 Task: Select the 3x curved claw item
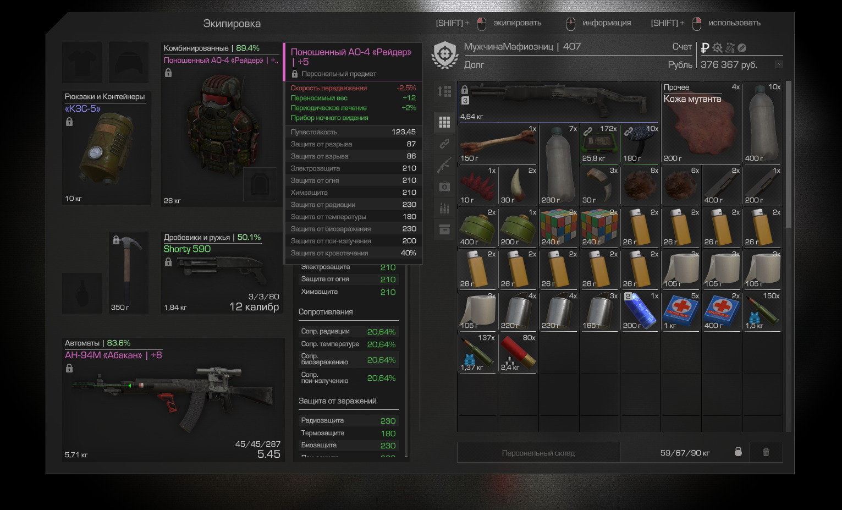click(x=599, y=185)
